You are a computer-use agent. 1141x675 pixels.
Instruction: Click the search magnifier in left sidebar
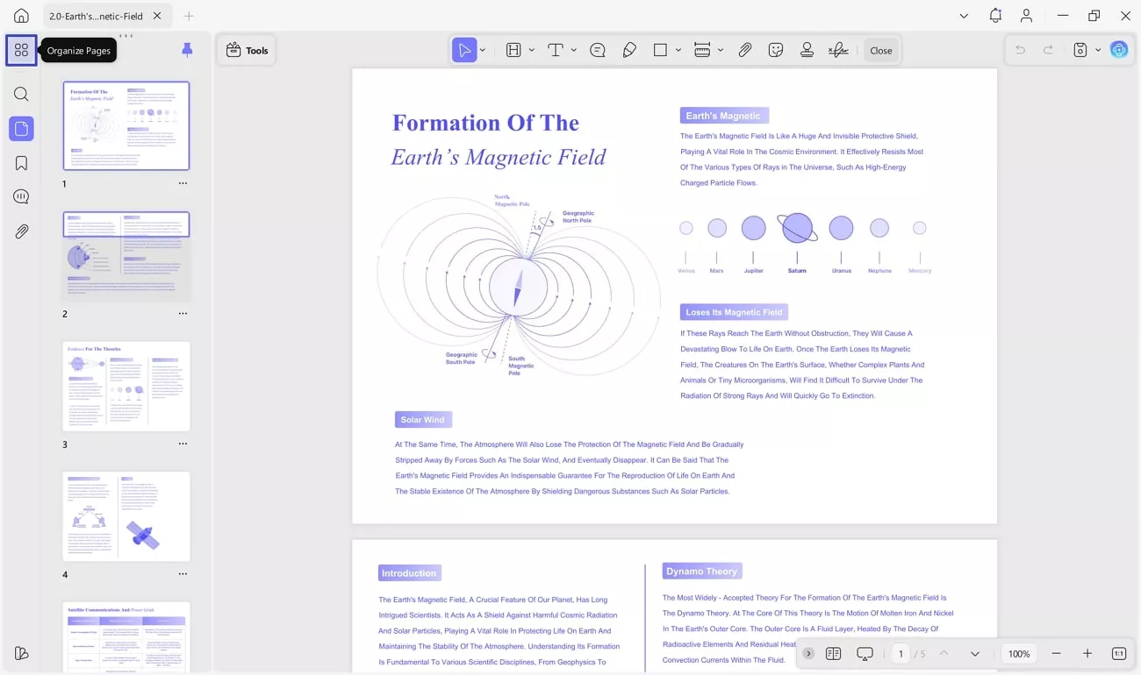click(21, 95)
